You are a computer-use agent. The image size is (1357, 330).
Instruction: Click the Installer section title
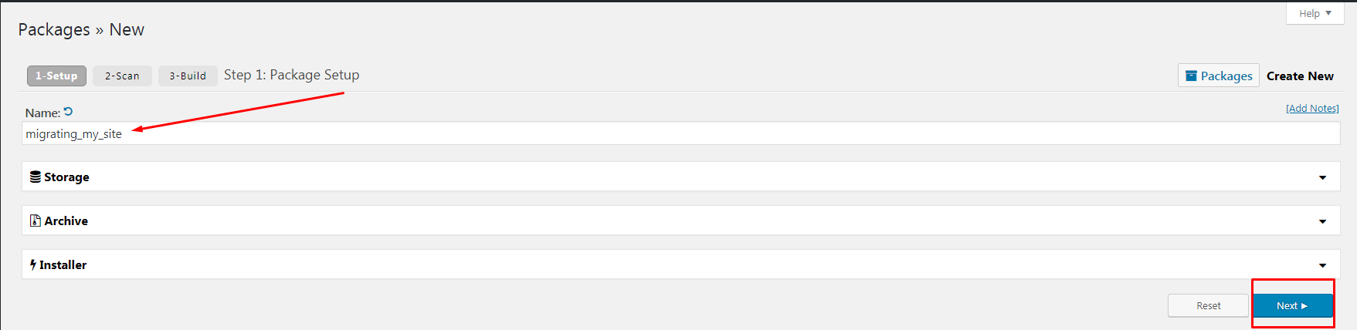[x=63, y=264]
